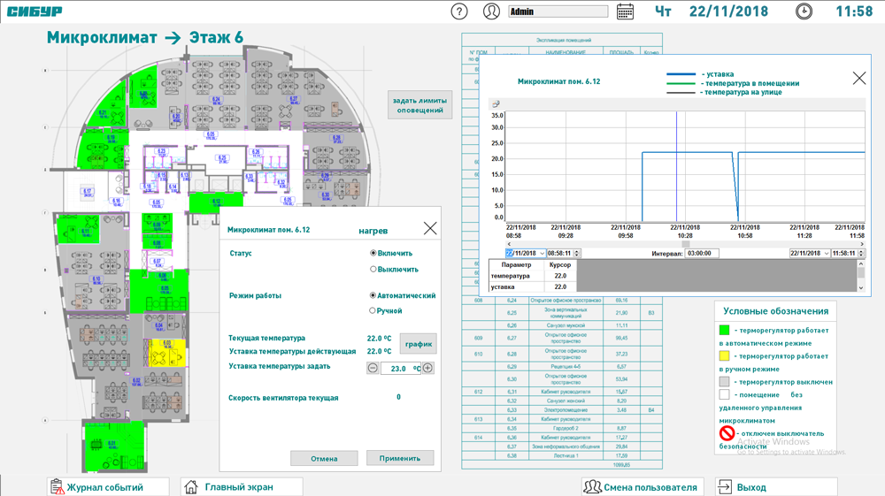Close the room 6.12 chart window

click(859, 79)
